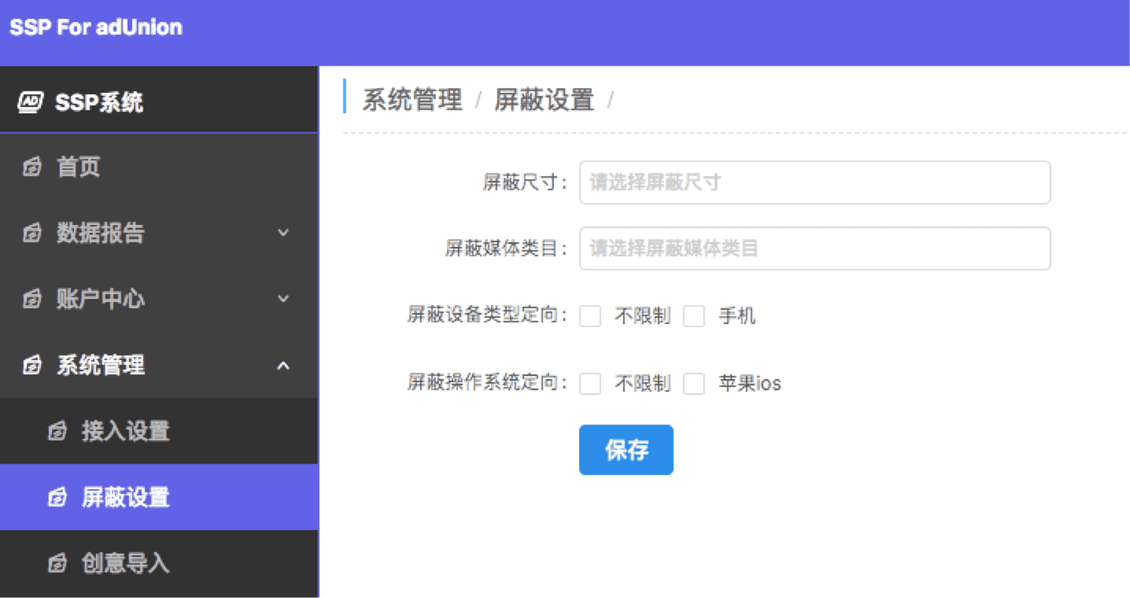Click the icon beside 系统管理
Screen dimensions: 1130x598
[32, 365]
